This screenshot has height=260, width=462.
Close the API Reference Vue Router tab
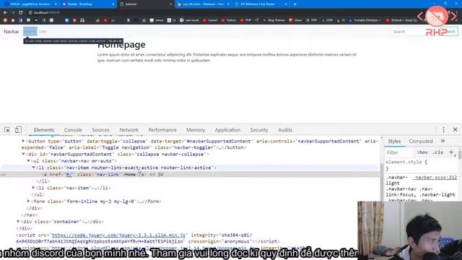286,4
